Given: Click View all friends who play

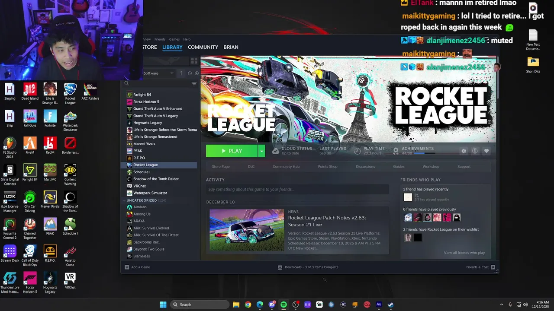Looking at the screenshot, I should [464, 253].
